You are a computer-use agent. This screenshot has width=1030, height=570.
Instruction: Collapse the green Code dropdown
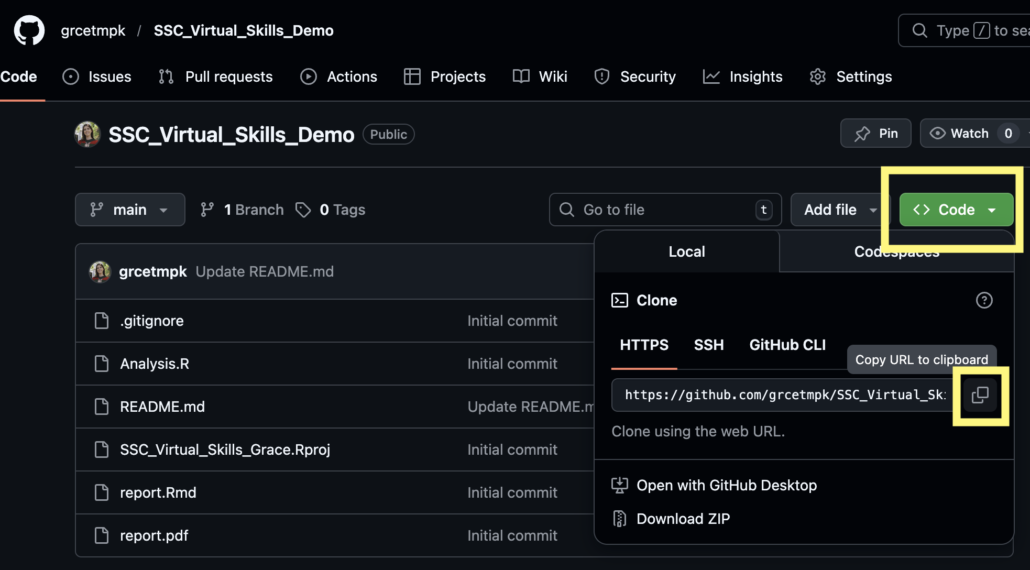(956, 210)
